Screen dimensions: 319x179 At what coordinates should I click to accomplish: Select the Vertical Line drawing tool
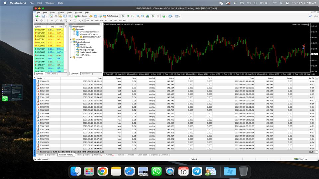(47, 21)
